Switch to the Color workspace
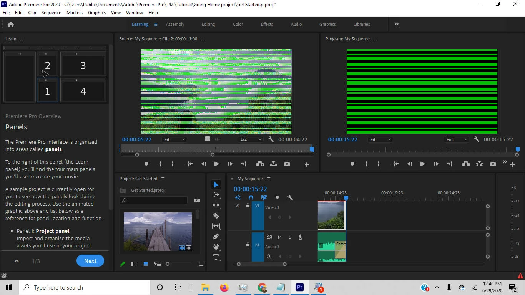 pos(238,24)
